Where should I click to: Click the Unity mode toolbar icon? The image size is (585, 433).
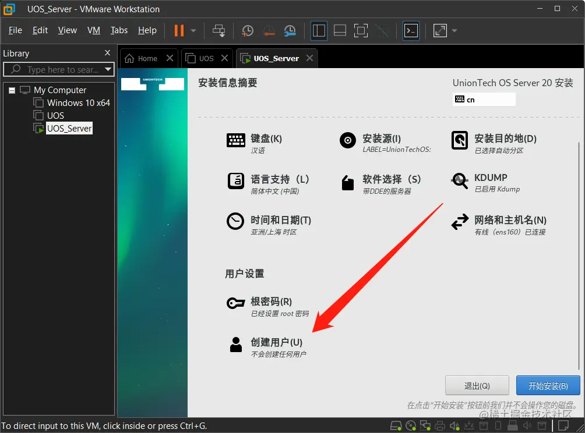coord(382,31)
